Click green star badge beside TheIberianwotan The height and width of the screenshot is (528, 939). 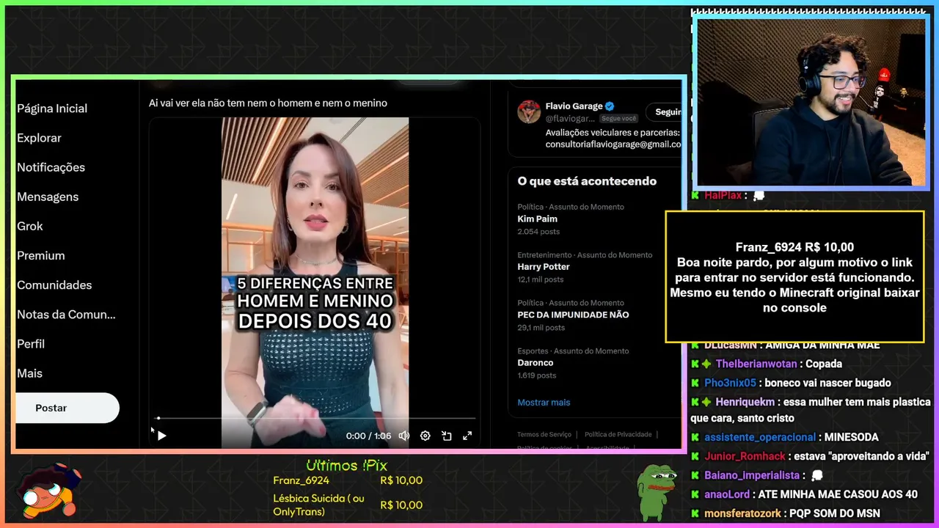[706, 364]
